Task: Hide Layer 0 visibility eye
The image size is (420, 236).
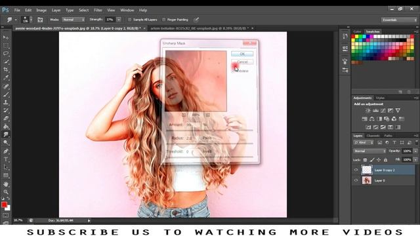Action: tap(356, 180)
